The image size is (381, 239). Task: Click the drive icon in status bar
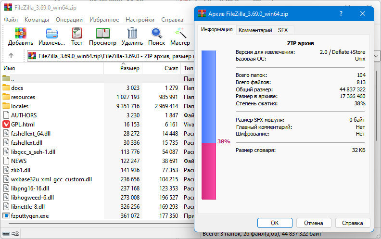[x=6, y=234]
